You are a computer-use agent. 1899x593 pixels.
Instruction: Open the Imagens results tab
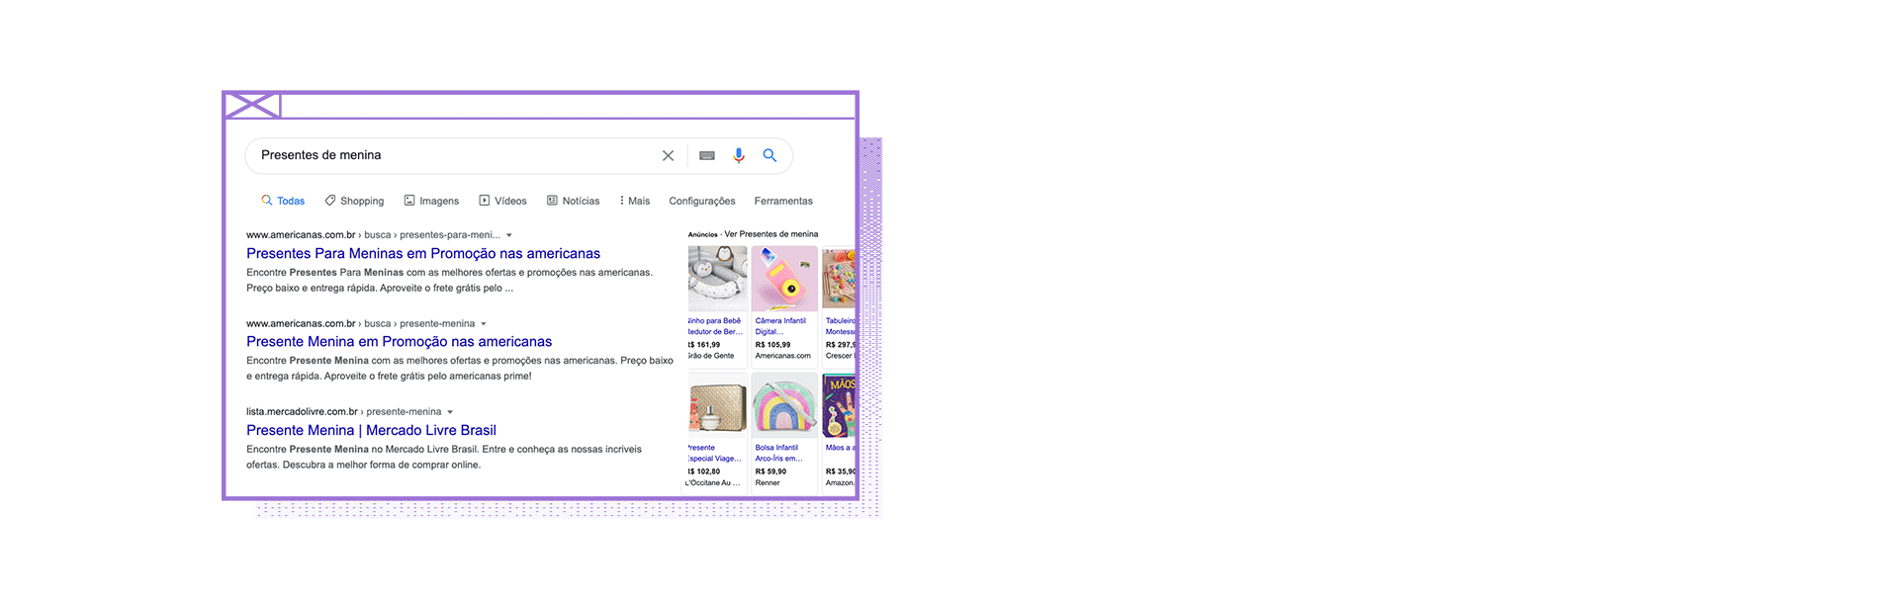(431, 201)
